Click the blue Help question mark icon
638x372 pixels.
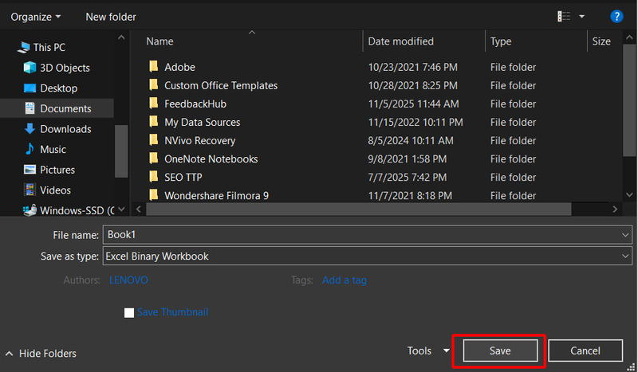tap(616, 16)
